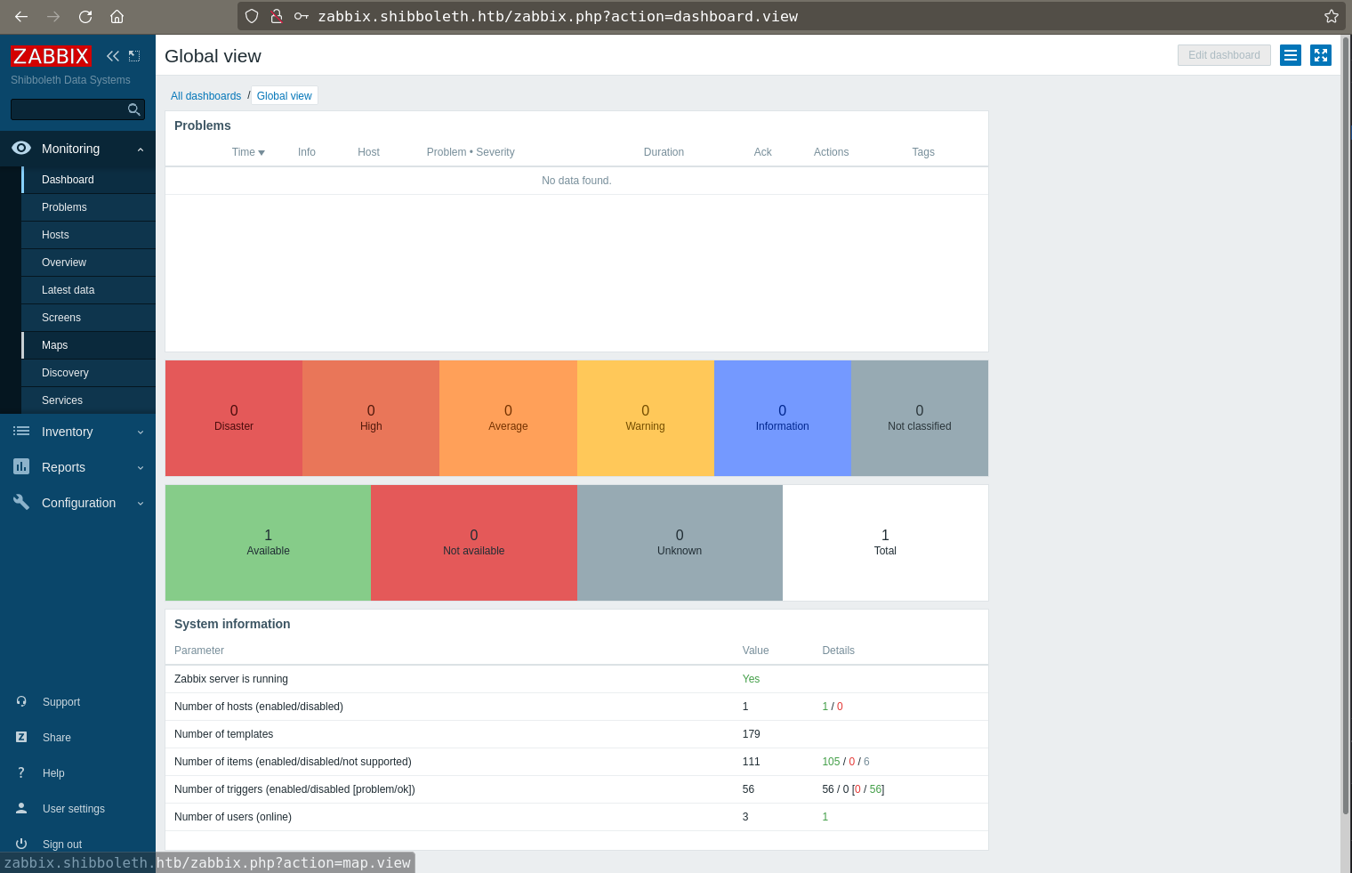Collapse the sidebar with double-chevron icon

point(113,56)
